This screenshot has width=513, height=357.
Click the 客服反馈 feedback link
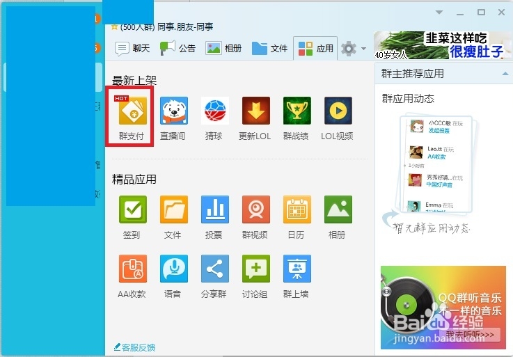[134, 347]
